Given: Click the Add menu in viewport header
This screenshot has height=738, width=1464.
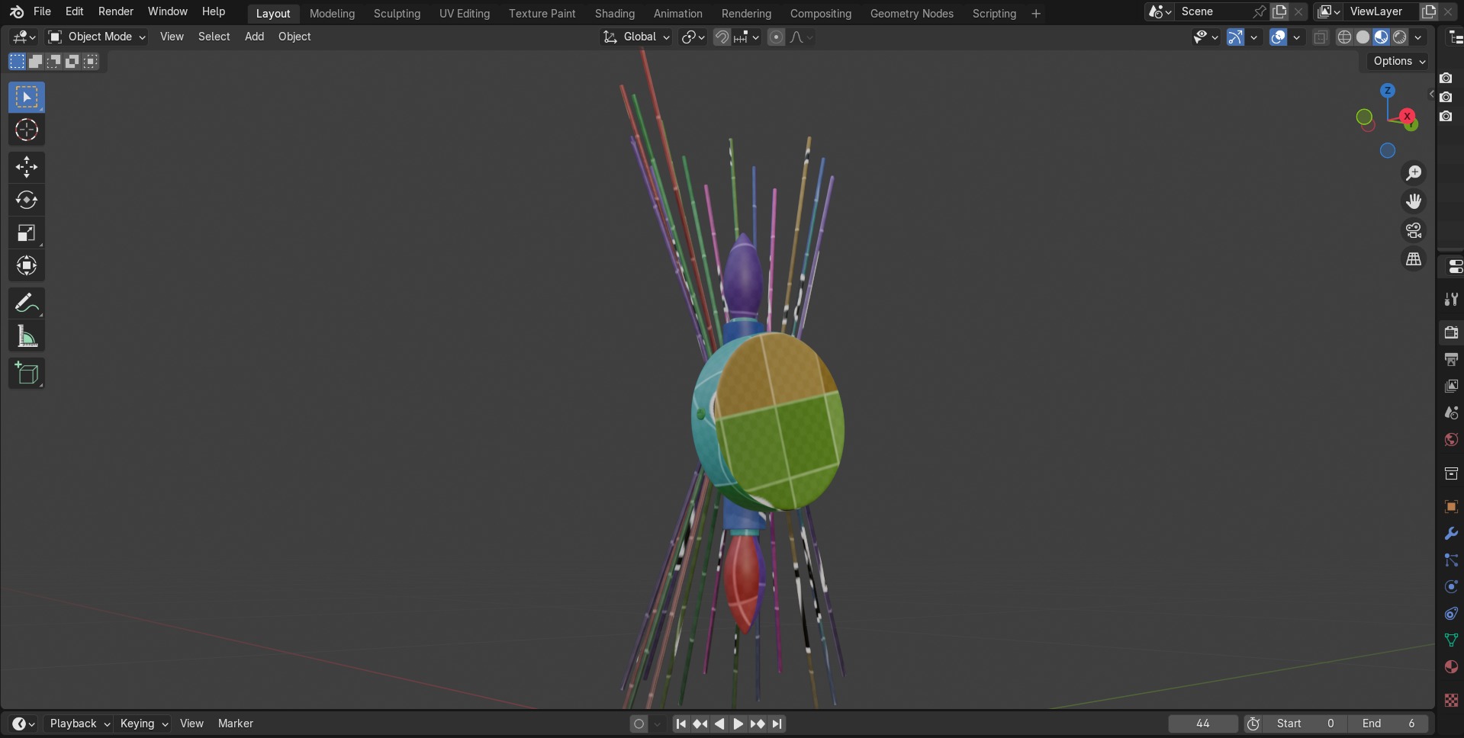Looking at the screenshot, I should [x=254, y=37].
